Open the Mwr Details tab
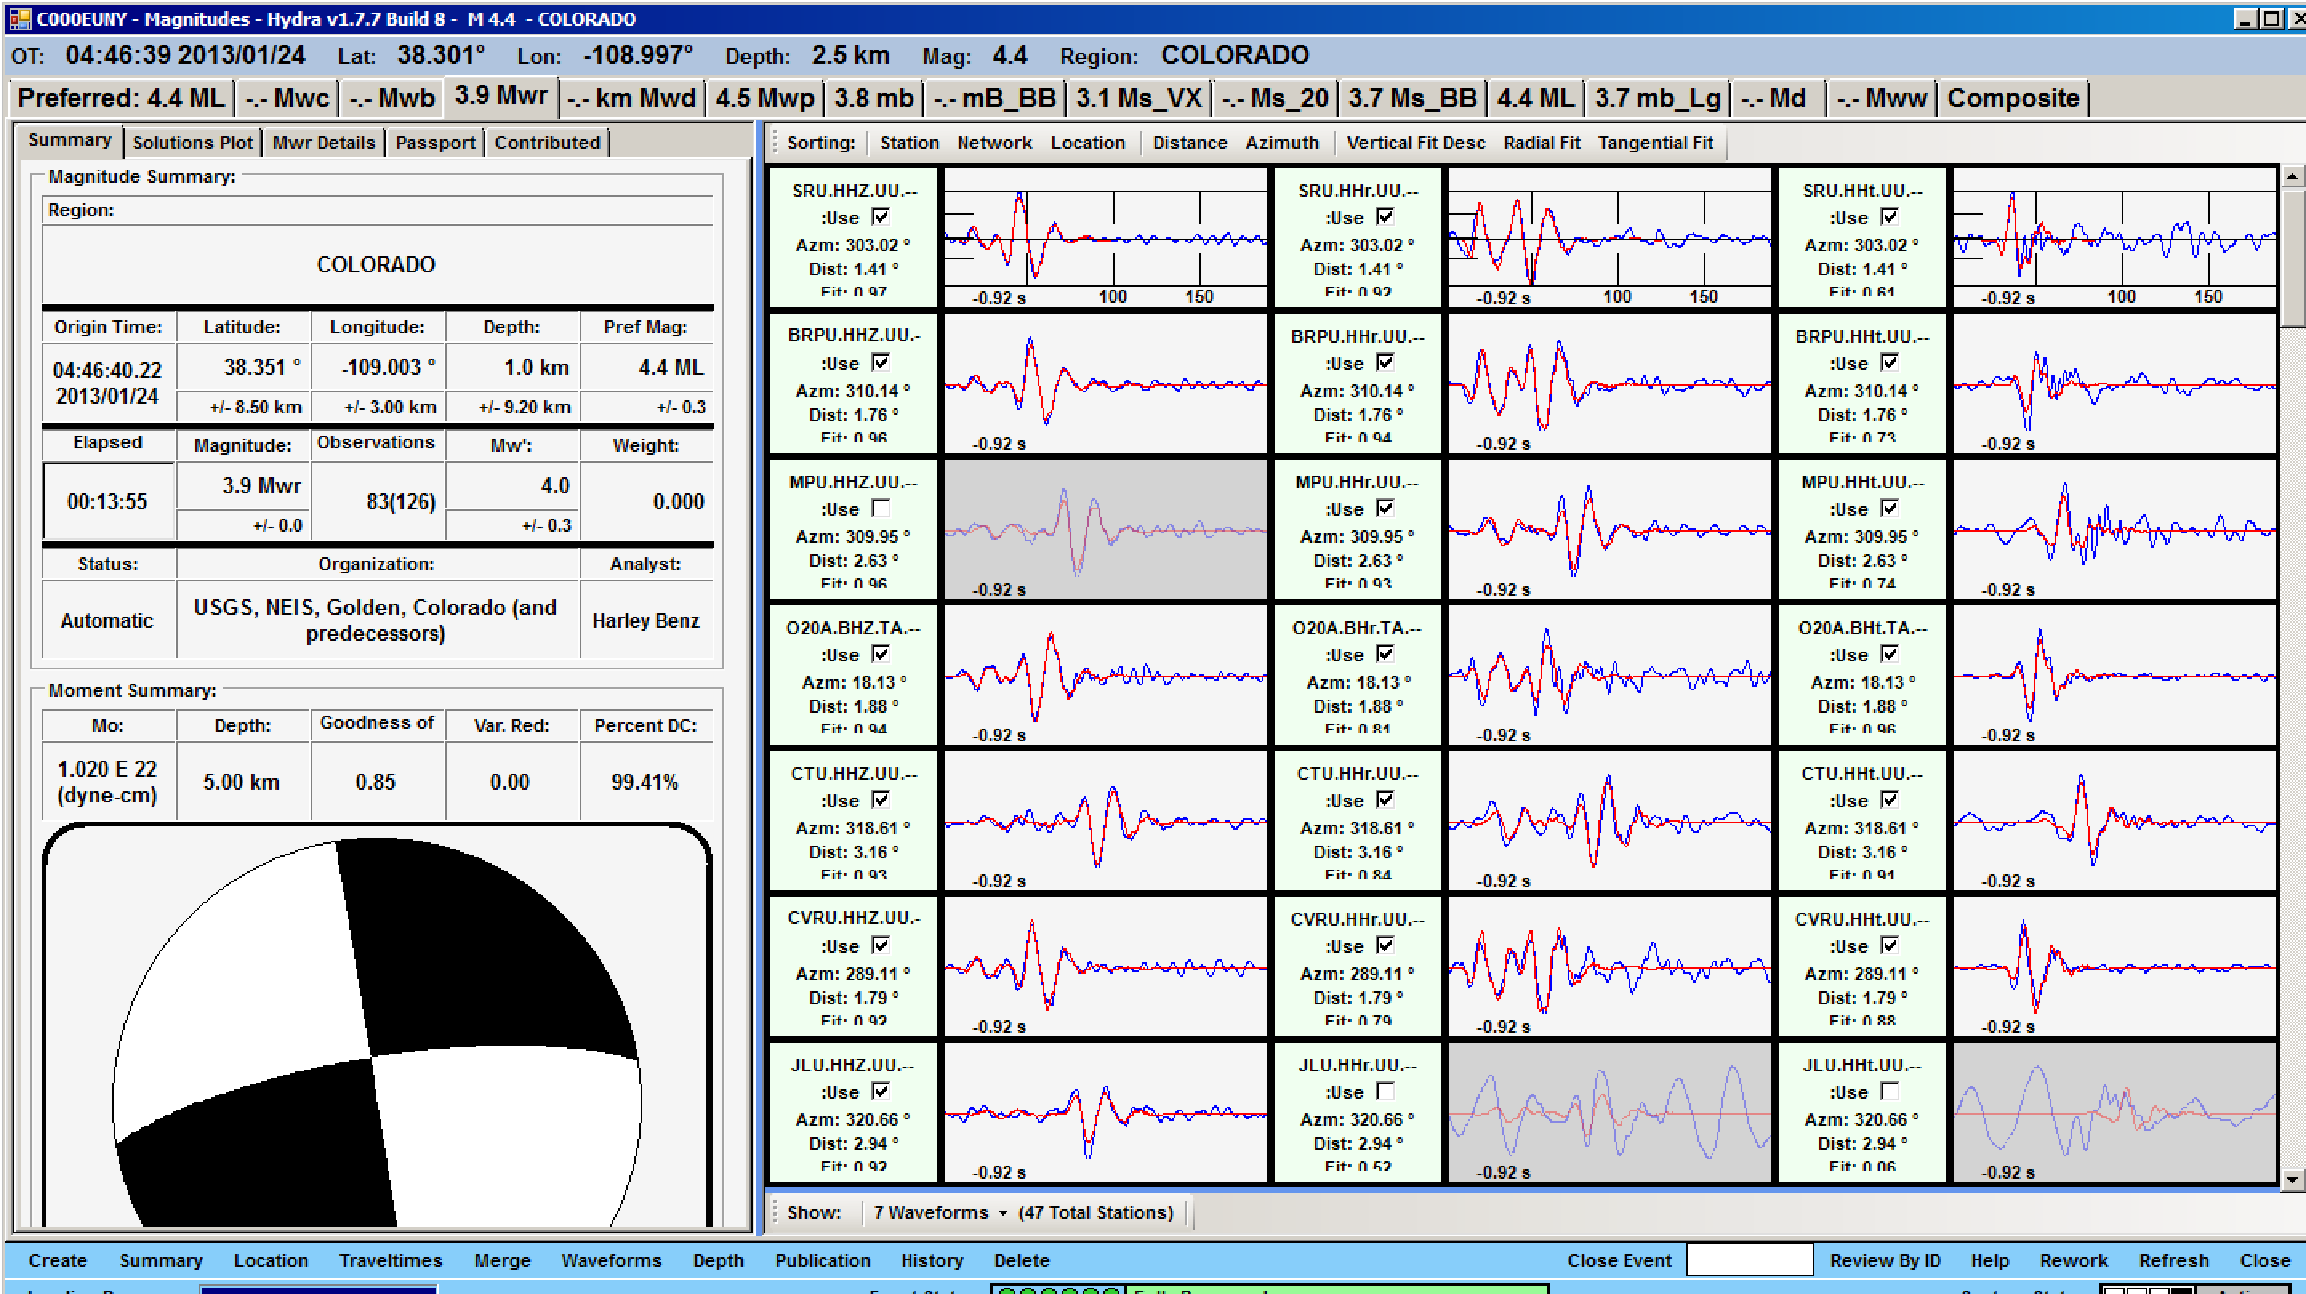This screenshot has width=2306, height=1294. click(323, 143)
